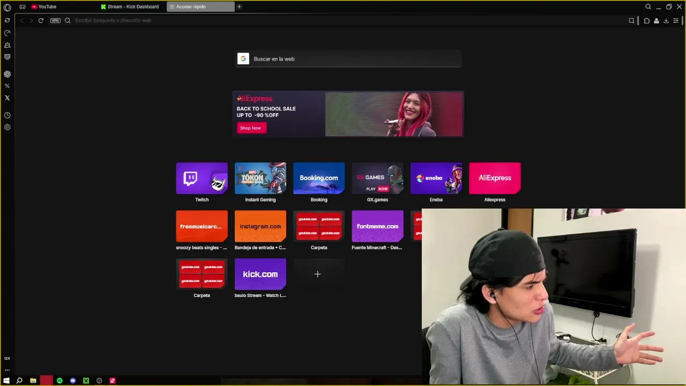
Task: Open the sidebar sync arrows icon
Action: click(7, 20)
